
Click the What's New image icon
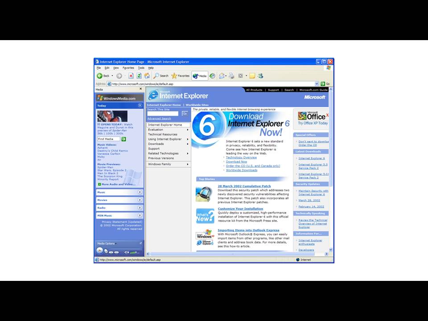point(205,216)
